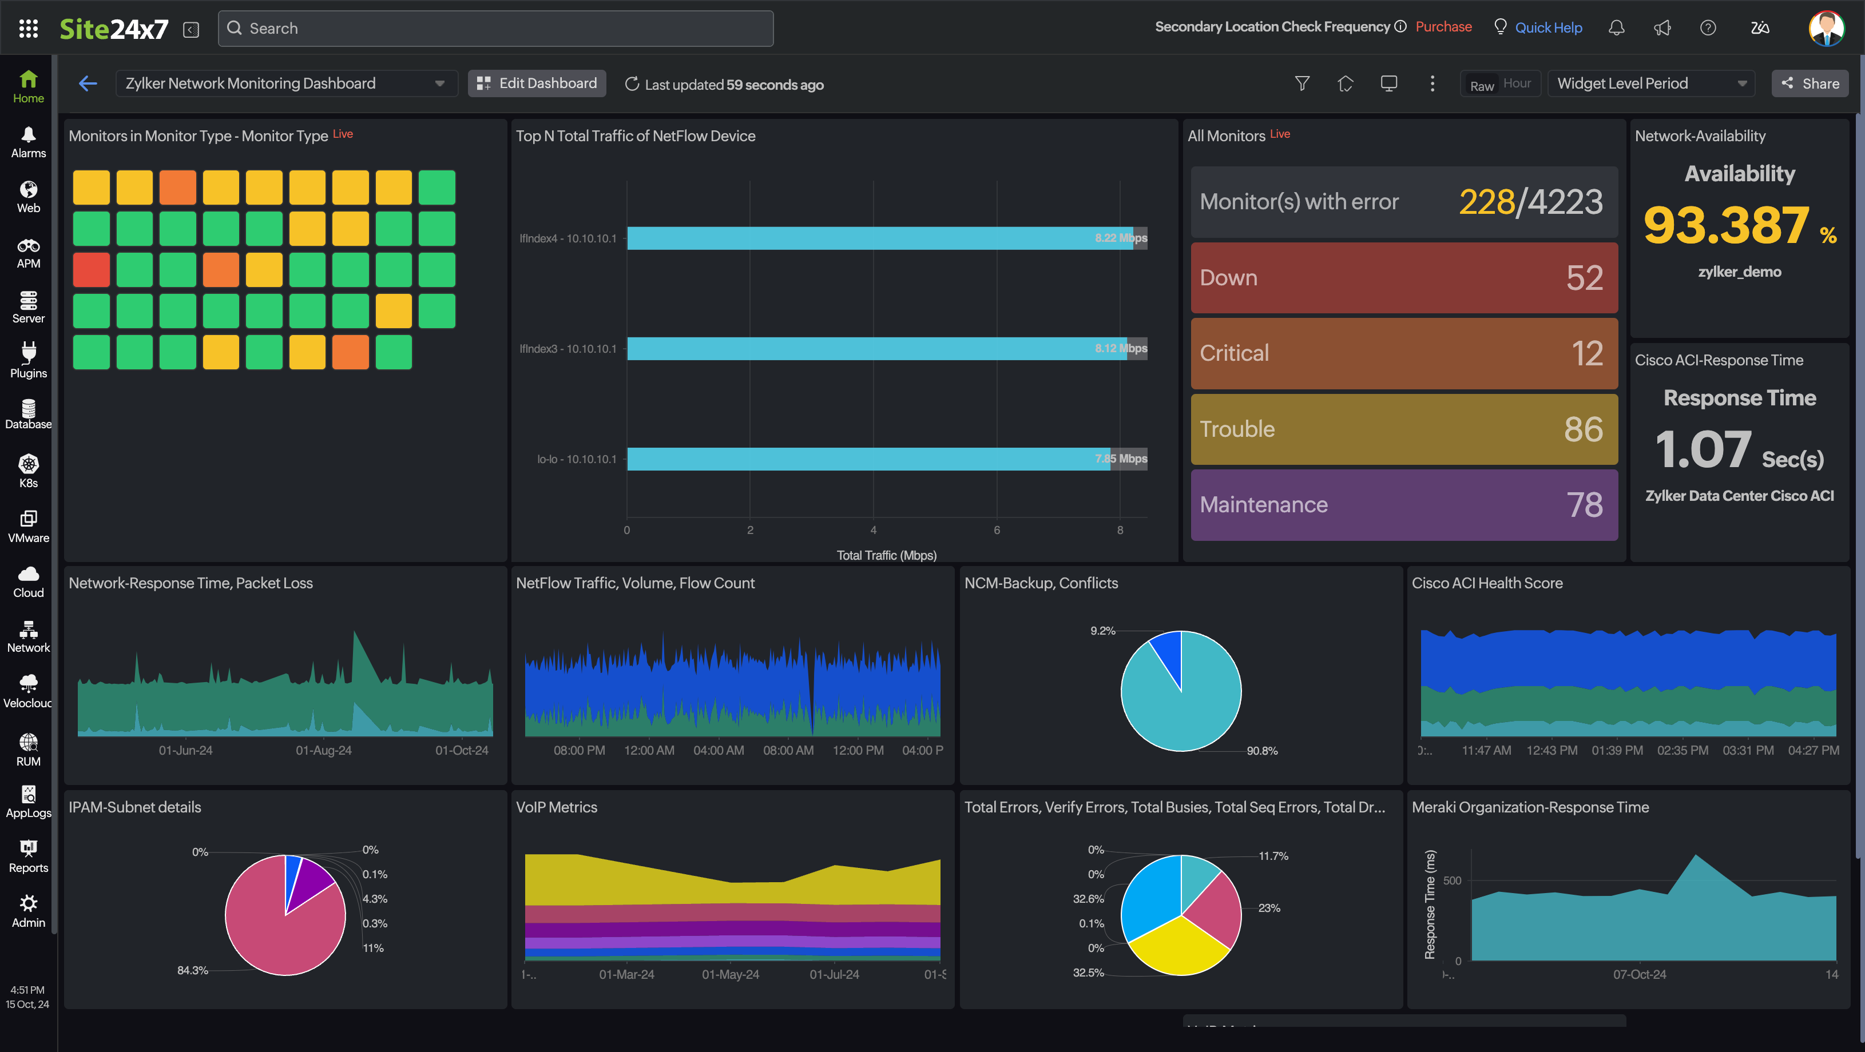Open the three-dot overflow menu on the dashboard
1865x1052 pixels.
coord(1432,83)
